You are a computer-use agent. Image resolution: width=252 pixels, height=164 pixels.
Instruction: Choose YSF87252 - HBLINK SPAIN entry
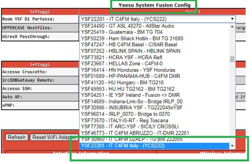pyautogui.click(x=155, y=51)
